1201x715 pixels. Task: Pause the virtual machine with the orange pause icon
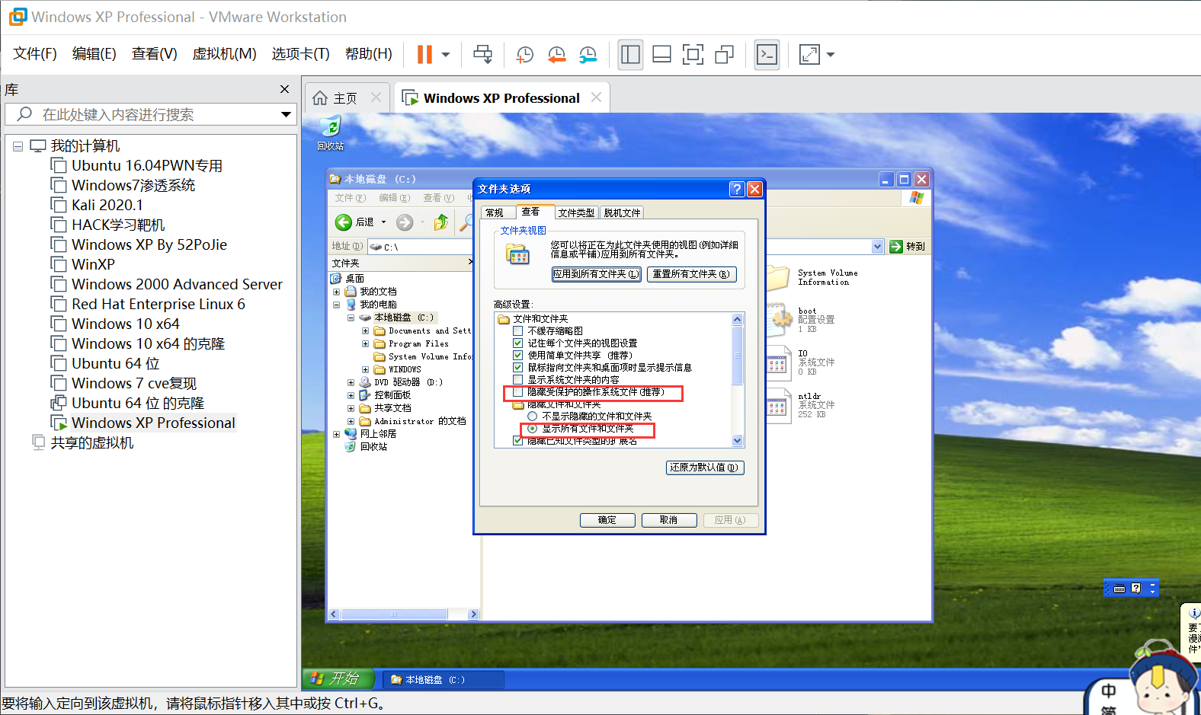coord(424,54)
